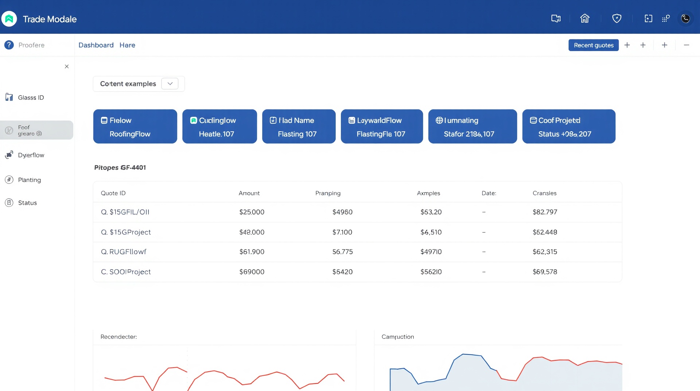Click the Fielow card icon
This screenshot has width=700, height=391.
pyautogui.click(x=104, y=120)
